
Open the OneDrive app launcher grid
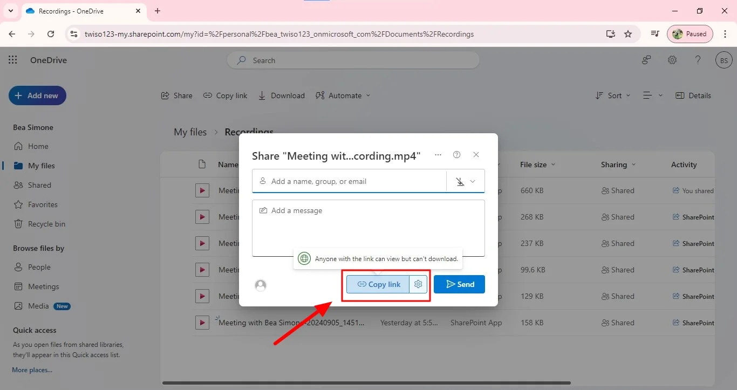click(x=13, y=60)
